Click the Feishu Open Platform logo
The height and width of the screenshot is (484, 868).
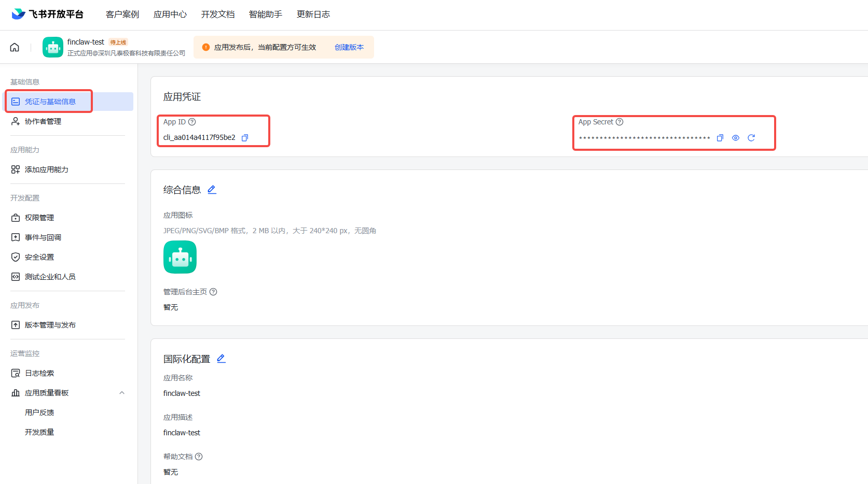pos(47,14)
